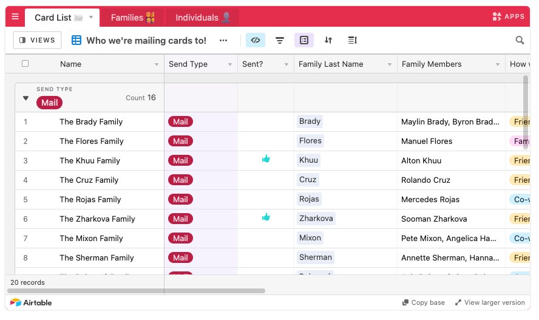Select the 'Mercedes Rojas' family members cell
Image resolution: width=539 pixels, height=320 pixels.
pos(451,200)
